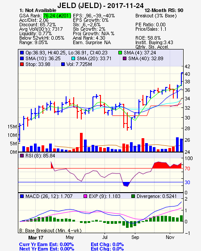Viewport: 201px width, 251px height.
Task: Click the 'Vol: 7.725M' legend value
Action: 79,64
